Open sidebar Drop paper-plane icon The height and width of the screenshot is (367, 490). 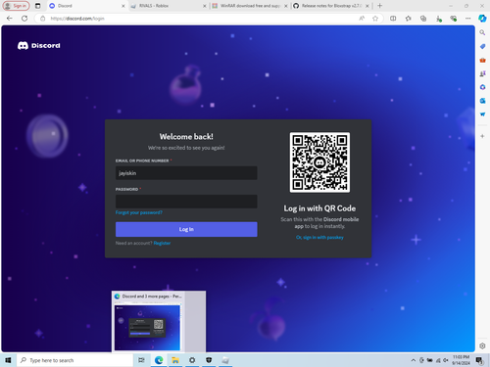pos(482,115)
